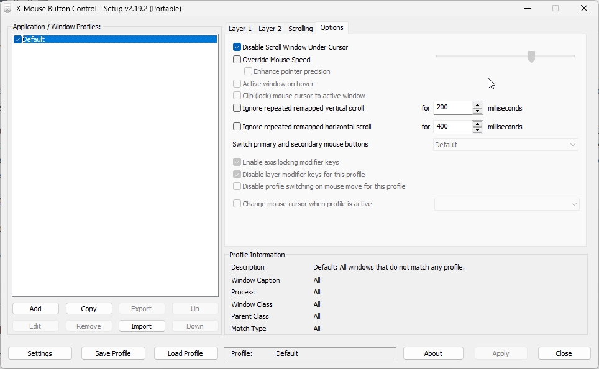Increase vertical scroll milliseconds with up arrow

click(x=477, y=104)
